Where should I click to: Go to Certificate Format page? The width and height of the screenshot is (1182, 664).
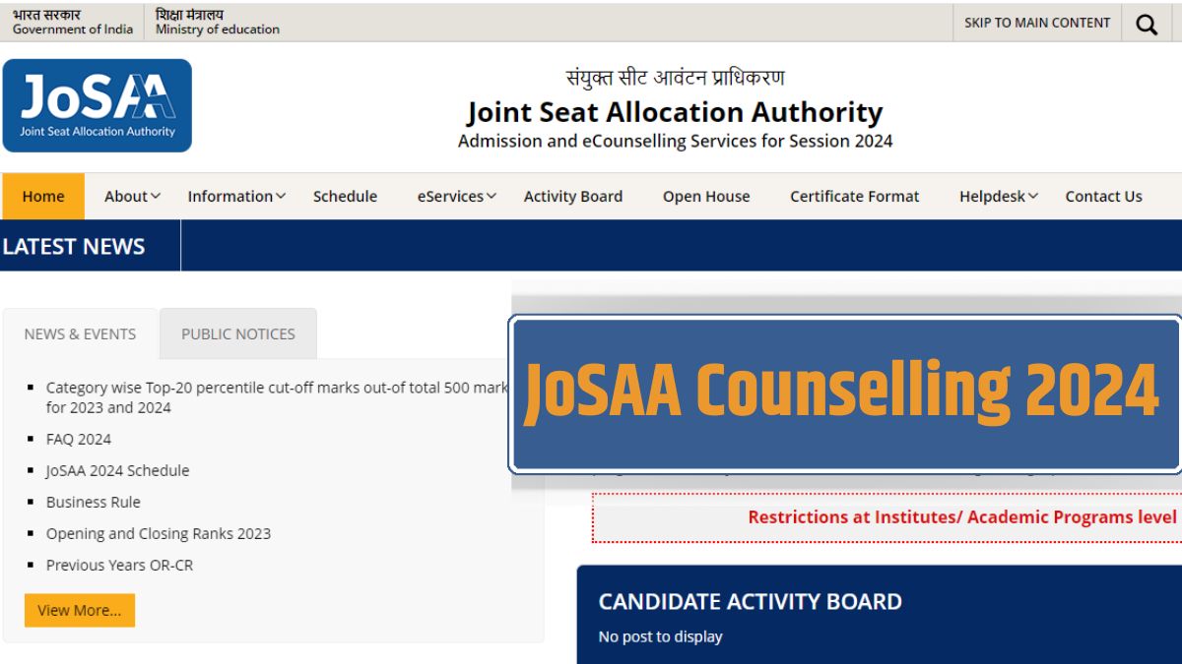pos(854,196)
